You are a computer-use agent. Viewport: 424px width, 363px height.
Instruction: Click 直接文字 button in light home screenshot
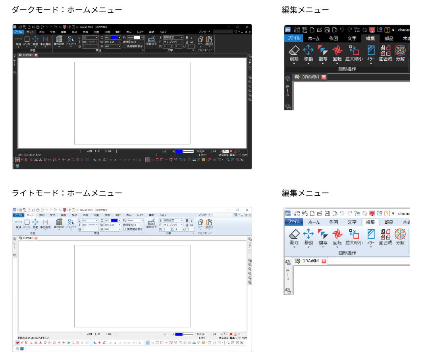point(151,223)
